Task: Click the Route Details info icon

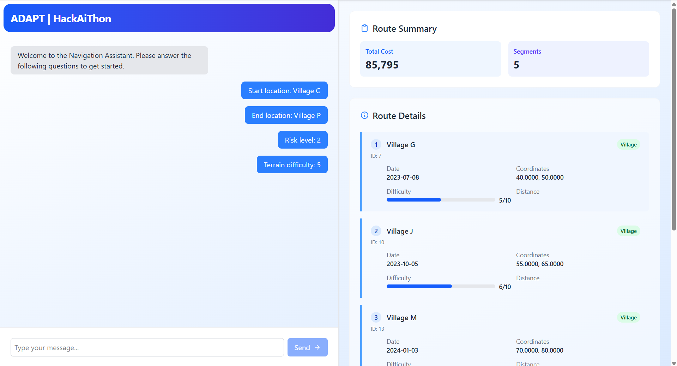Action: pos(364,115)
